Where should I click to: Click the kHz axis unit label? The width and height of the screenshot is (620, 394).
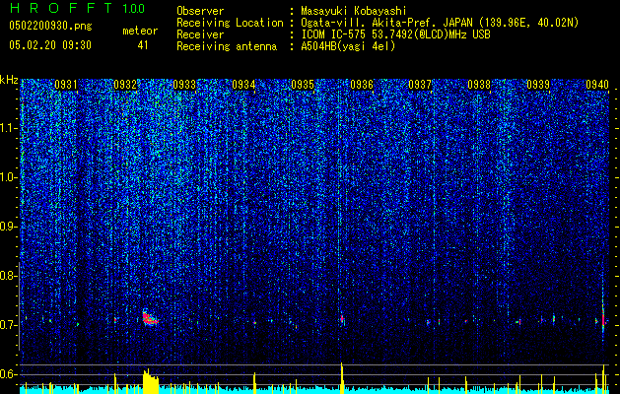click(9, 80)
